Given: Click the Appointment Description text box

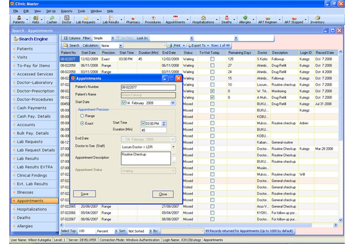Looking at the screenshot, I should coord(146,158).
